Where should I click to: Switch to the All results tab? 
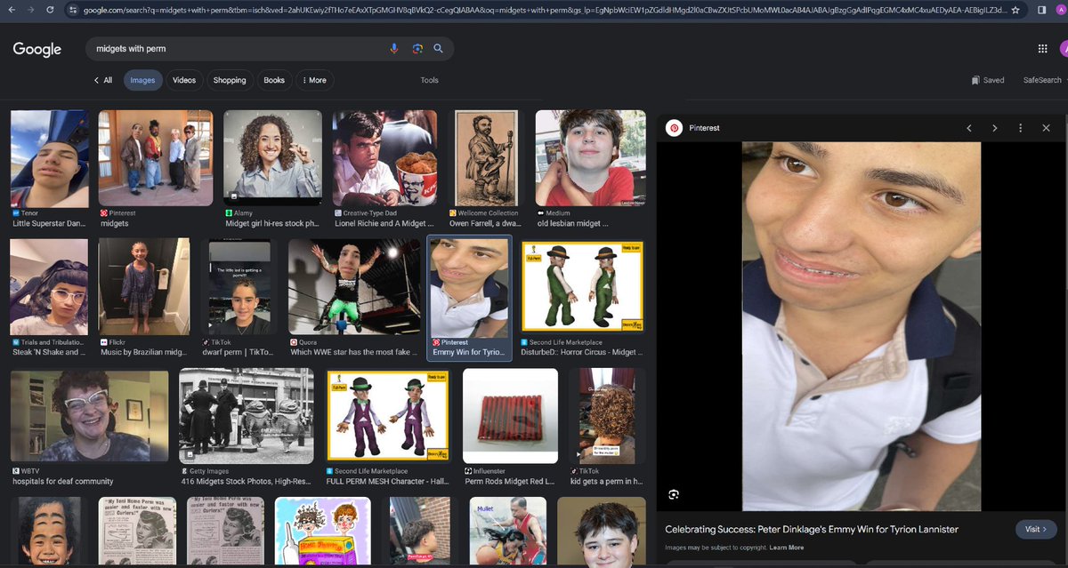point(103,80)
